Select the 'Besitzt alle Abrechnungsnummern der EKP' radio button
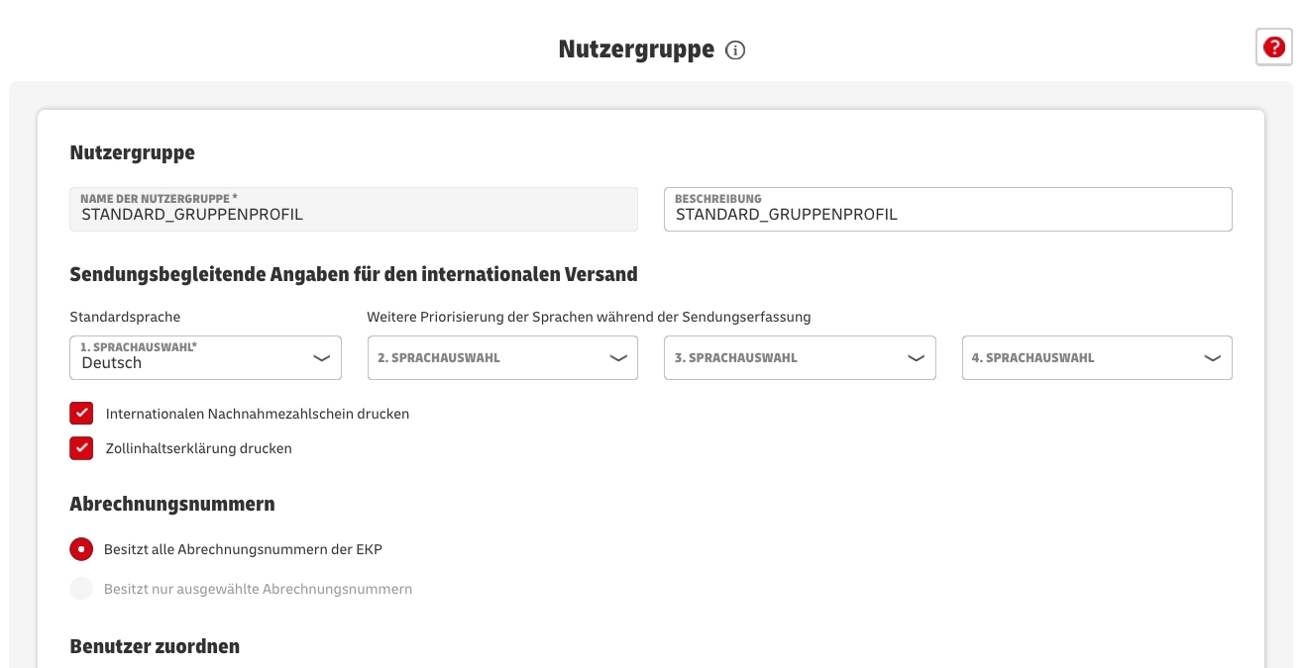This screenshot has height=668, width=1304. pos(81,549)
